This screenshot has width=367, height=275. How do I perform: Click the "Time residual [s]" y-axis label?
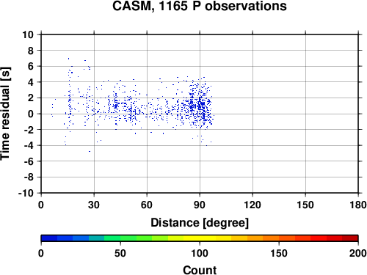(5, 114)
